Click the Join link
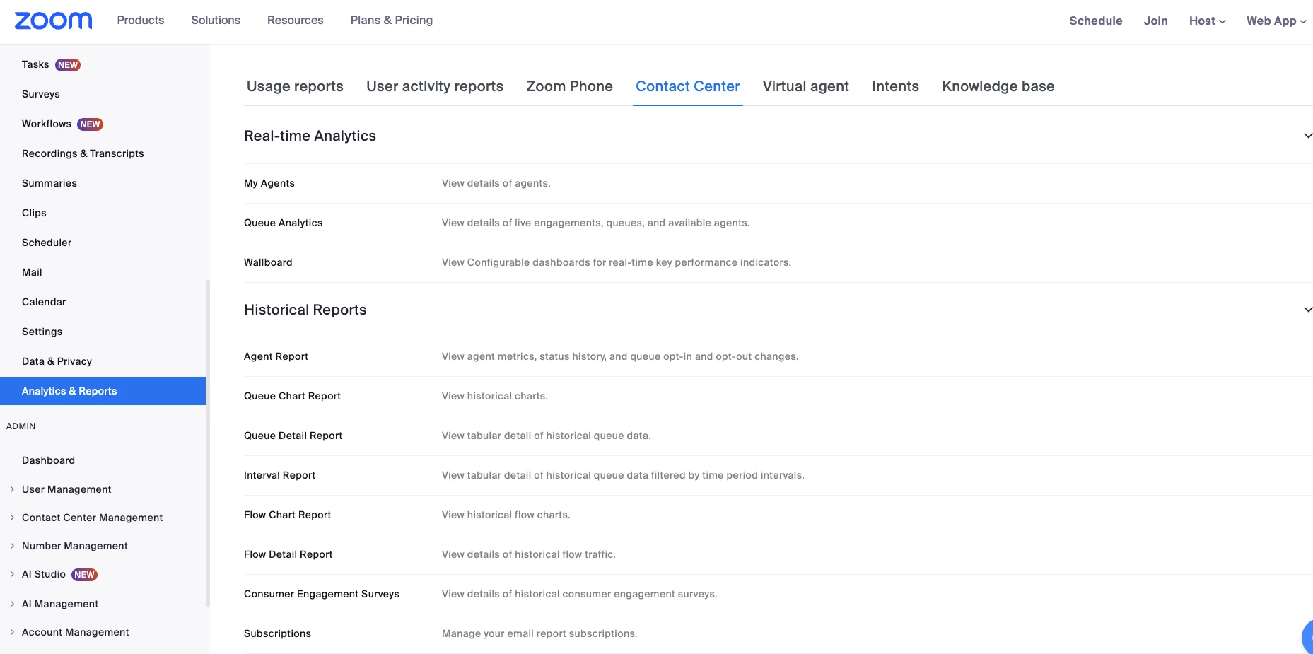The width and height of the screenshot is (1313, 654). [x=1156, y=21]
